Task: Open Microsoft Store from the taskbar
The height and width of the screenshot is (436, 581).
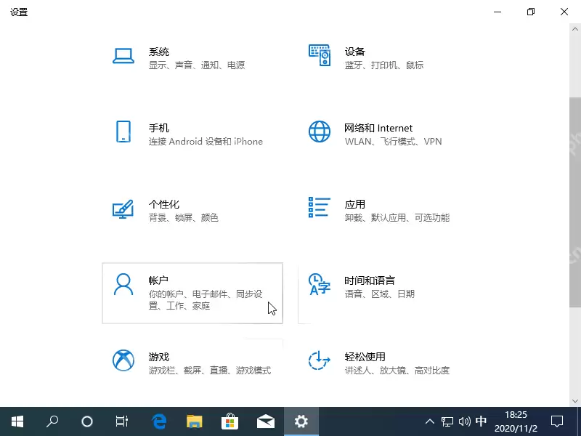Action: click(229, 421)
